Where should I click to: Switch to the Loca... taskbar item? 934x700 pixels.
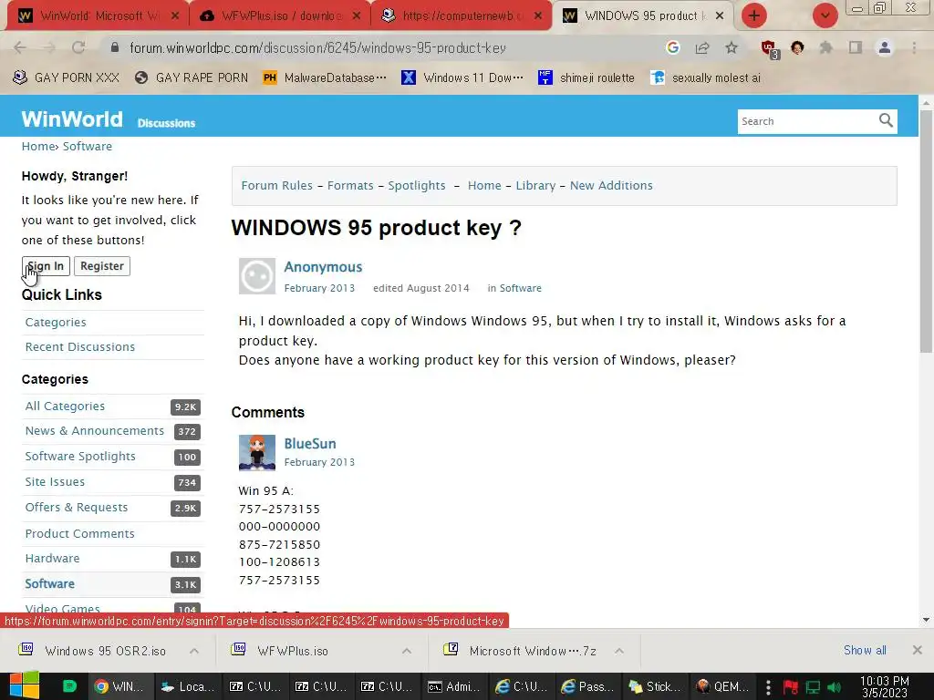187,686
